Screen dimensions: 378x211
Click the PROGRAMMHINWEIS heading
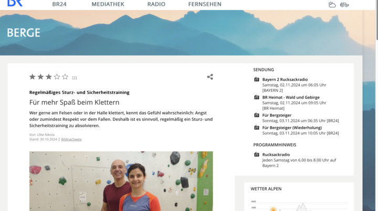coord(275,145)
